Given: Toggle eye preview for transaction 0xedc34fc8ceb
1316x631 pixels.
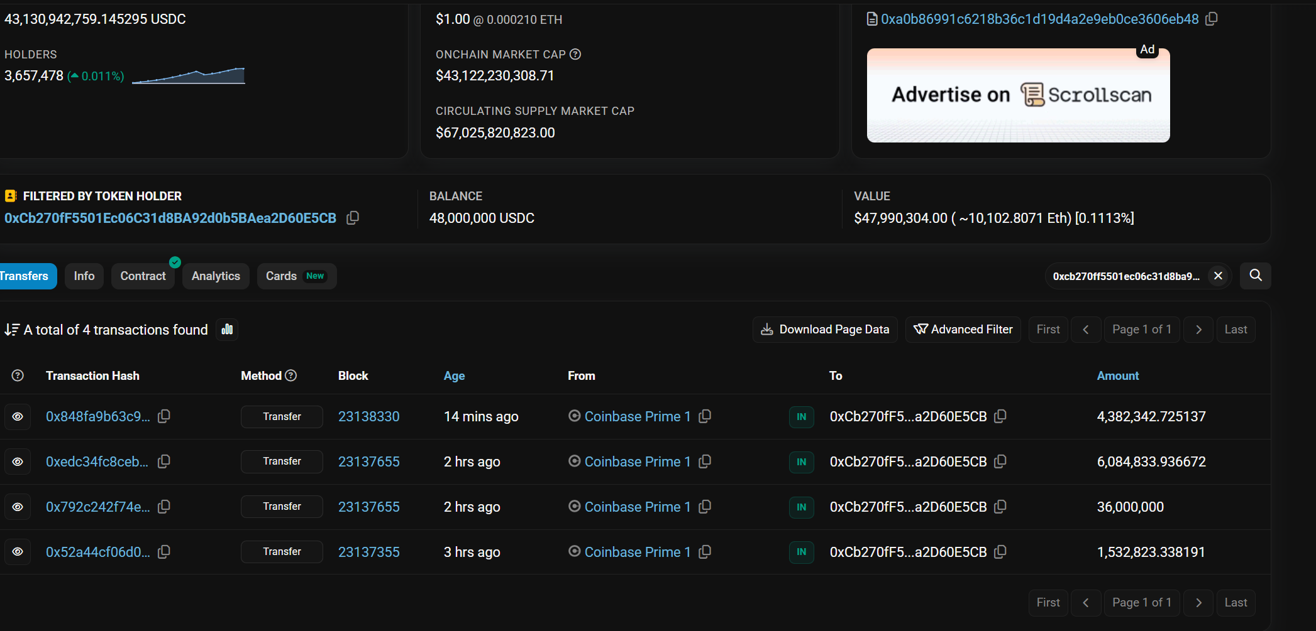Looking at the screenshot, I should point(18,461).
